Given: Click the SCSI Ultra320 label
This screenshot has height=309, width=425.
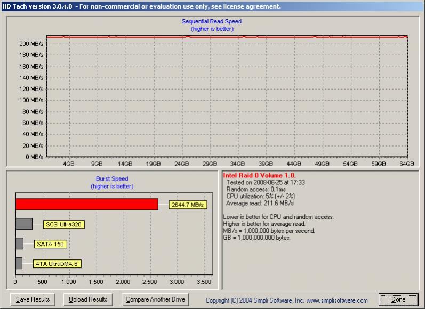Looking at the screenshot, I should pyautogui.click(x=63, y=224).
